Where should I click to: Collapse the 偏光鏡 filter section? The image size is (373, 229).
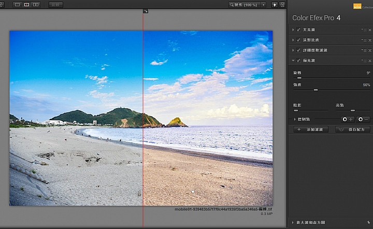click(293, 61)
